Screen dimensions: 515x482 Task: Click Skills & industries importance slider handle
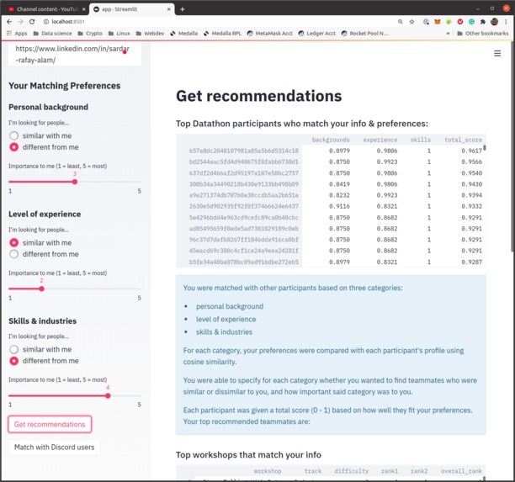(x=108, y=395)
